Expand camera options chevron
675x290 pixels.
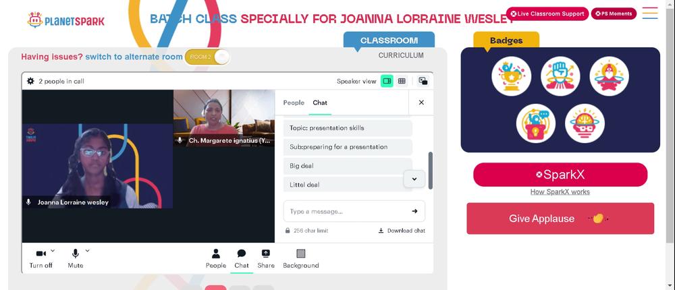click(x=53, y=250)
